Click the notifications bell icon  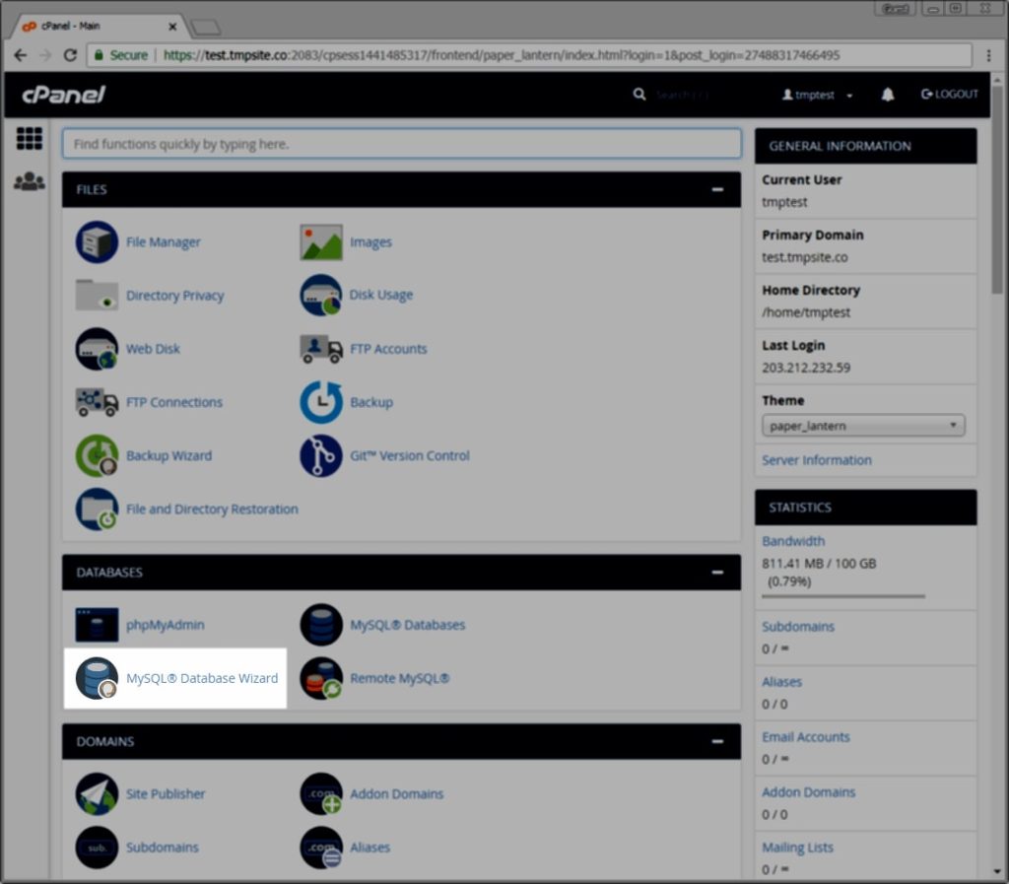[x=888, y=95]
